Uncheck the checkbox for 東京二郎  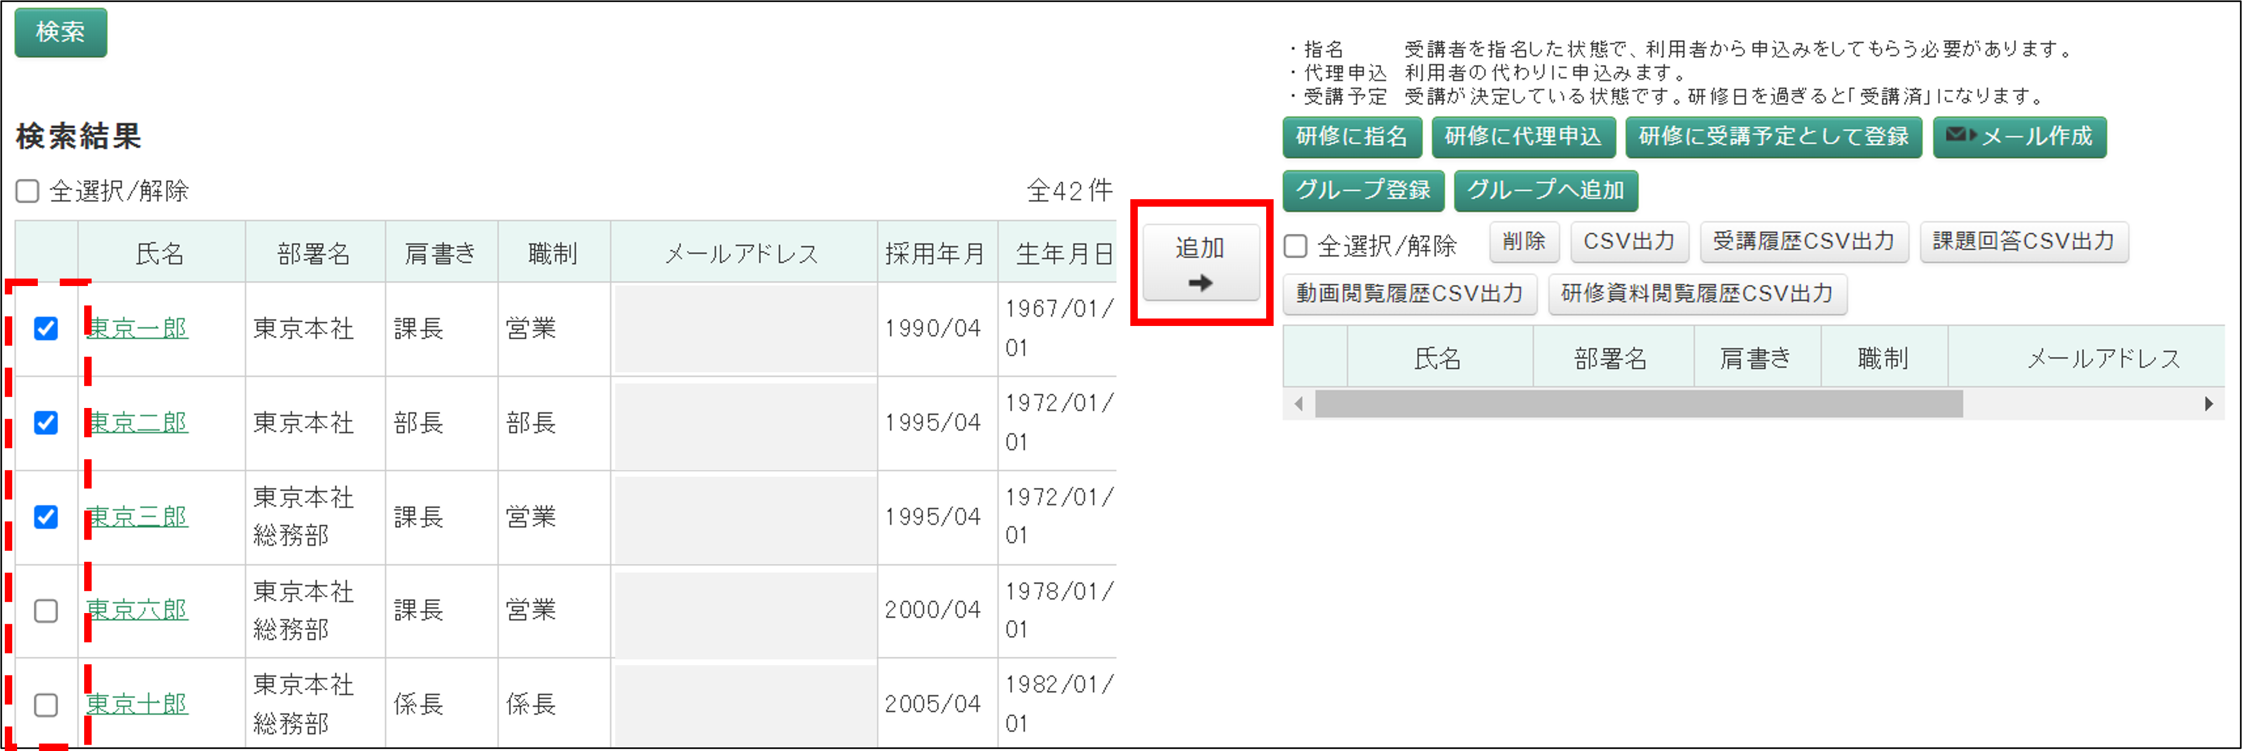tap(46, 422)
